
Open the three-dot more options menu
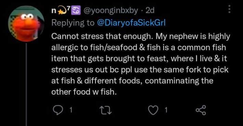(230, 9)
